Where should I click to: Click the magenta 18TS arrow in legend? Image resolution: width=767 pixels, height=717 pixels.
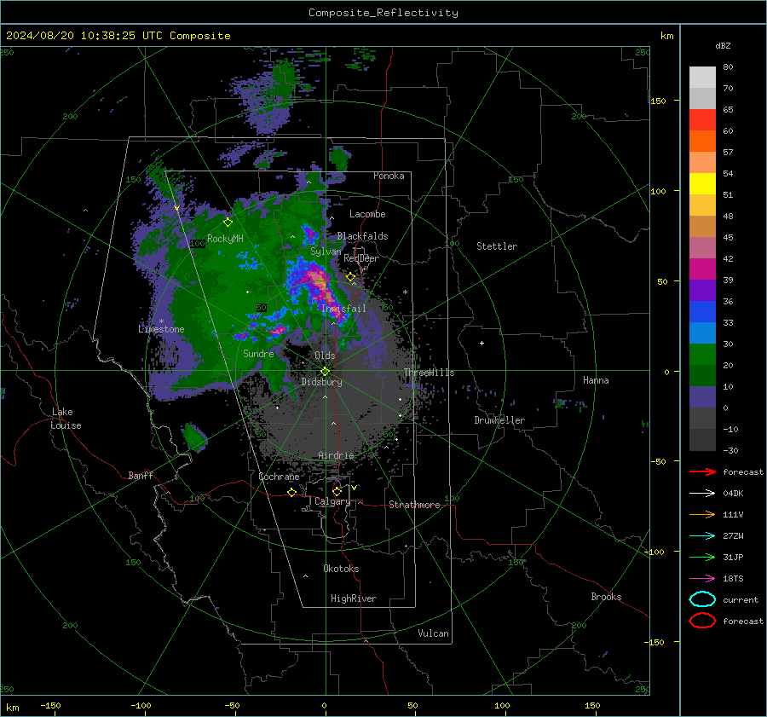[702, 579]
